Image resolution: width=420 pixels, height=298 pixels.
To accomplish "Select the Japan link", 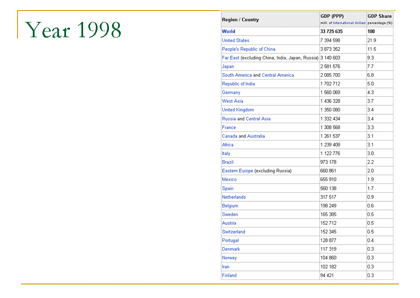I will click(227, 67).
